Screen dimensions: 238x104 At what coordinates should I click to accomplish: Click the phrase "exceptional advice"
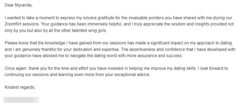point(132,75)
